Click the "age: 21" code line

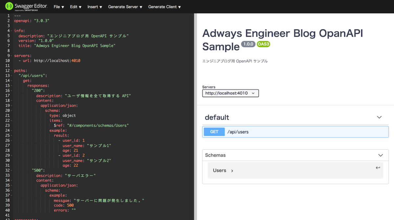coord(70,150)
